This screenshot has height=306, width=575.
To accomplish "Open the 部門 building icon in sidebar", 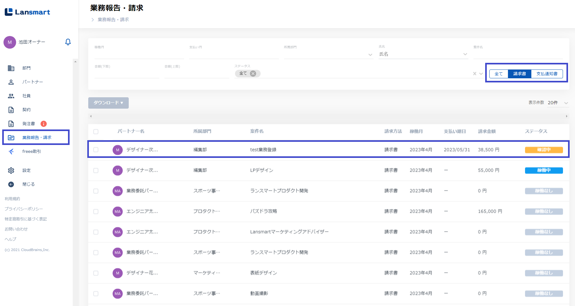I will tap(11, 68).
